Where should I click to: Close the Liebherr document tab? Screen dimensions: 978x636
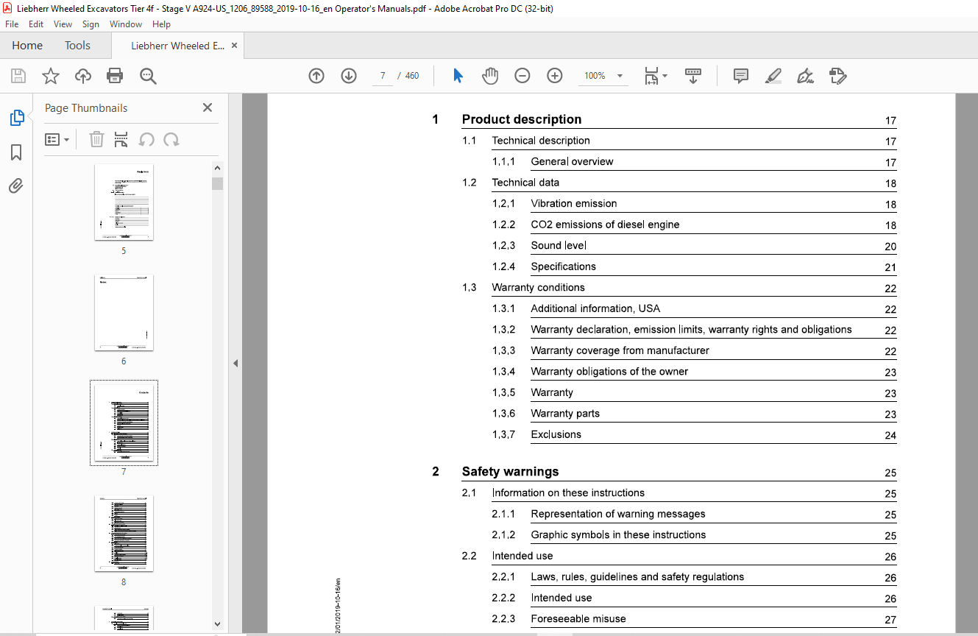click(x=234, y=46)
